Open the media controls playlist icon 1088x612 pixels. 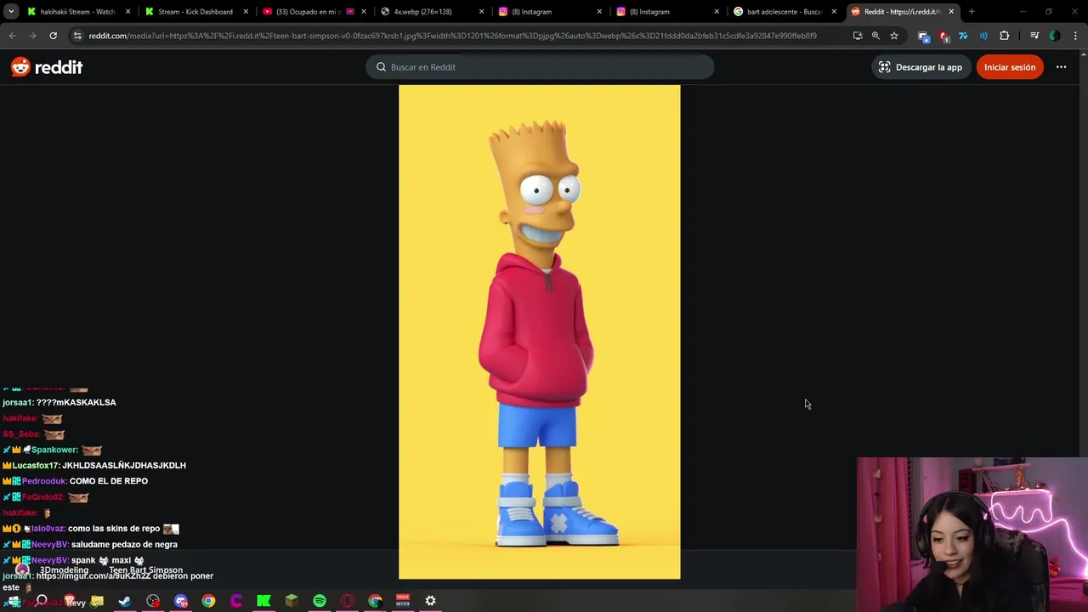click(x=1034, y=36)
